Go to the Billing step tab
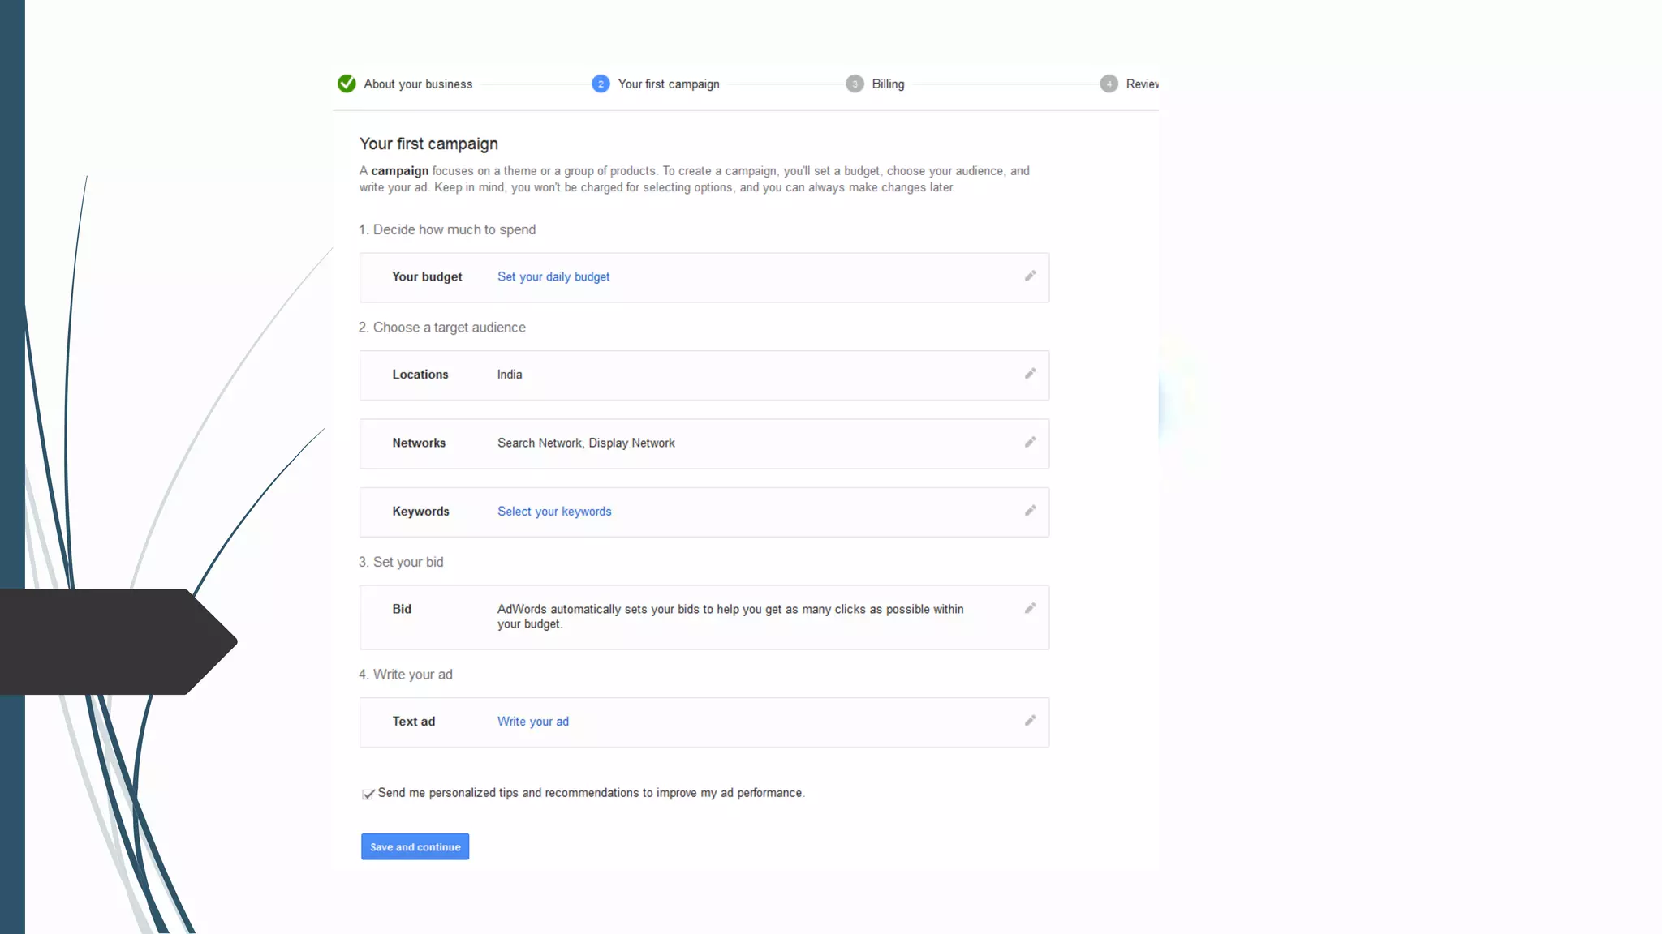 point(888,84)
